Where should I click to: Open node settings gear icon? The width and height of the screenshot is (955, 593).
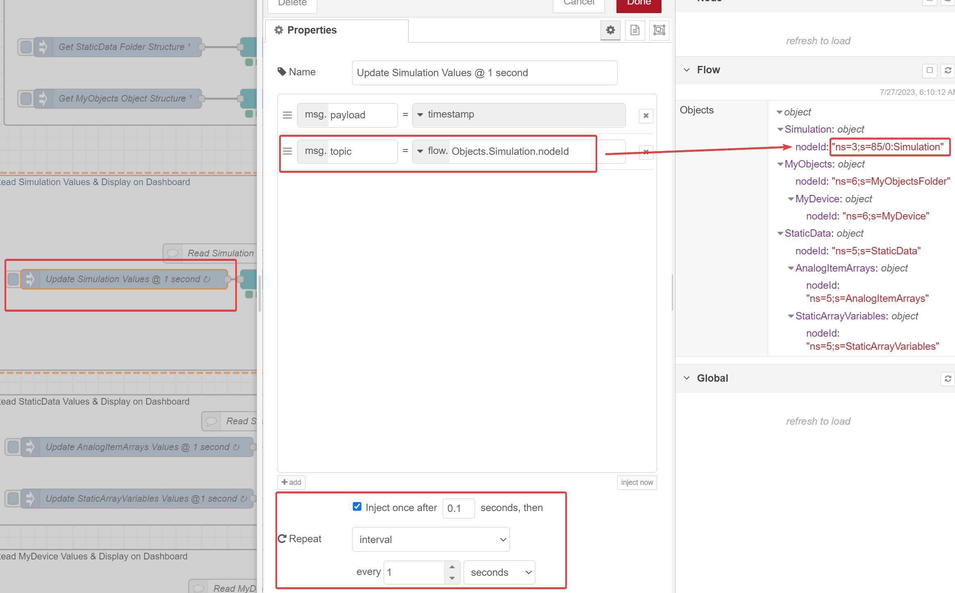(610, 30)
